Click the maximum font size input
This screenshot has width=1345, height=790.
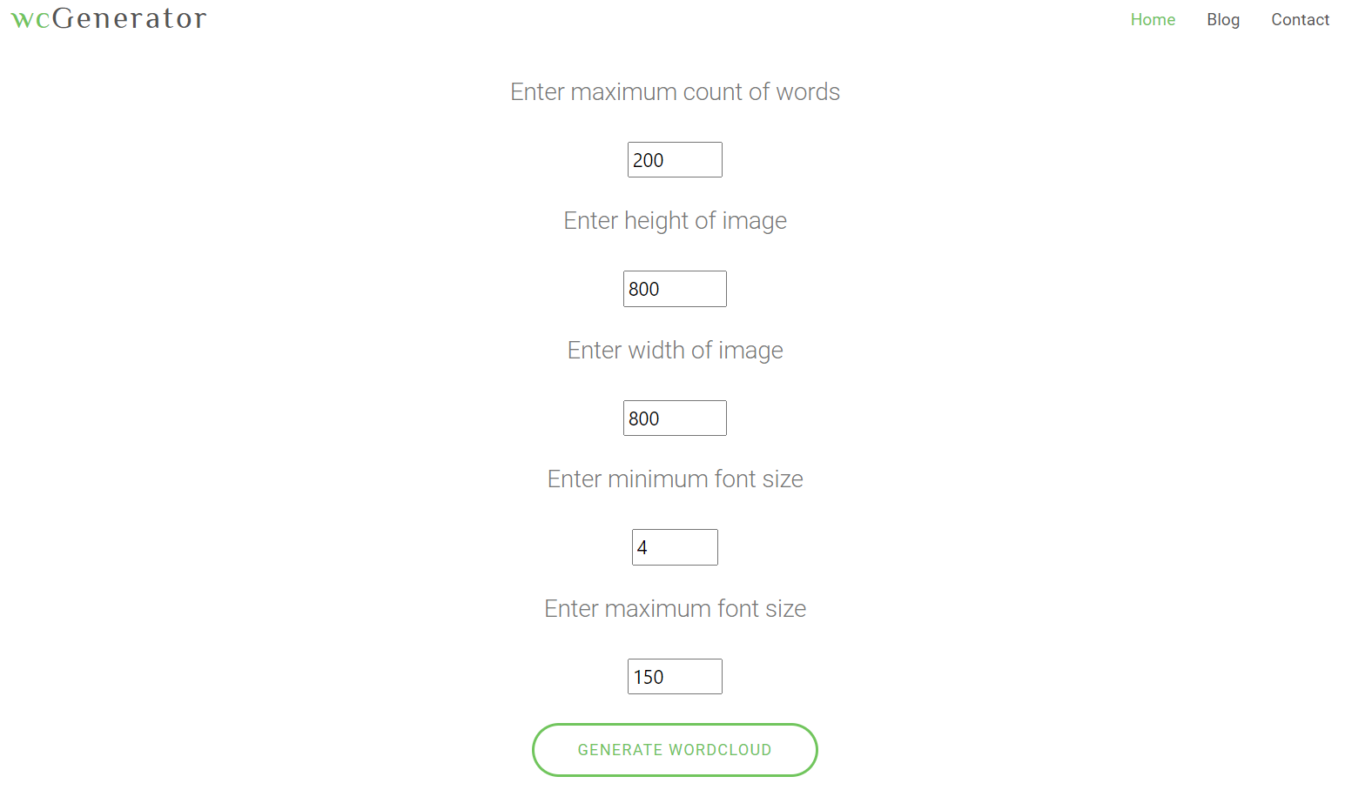tap(675, 676)
